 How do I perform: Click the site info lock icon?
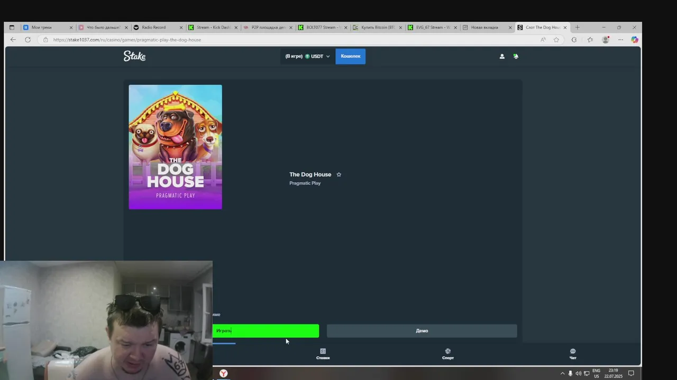tap(45, 40)
